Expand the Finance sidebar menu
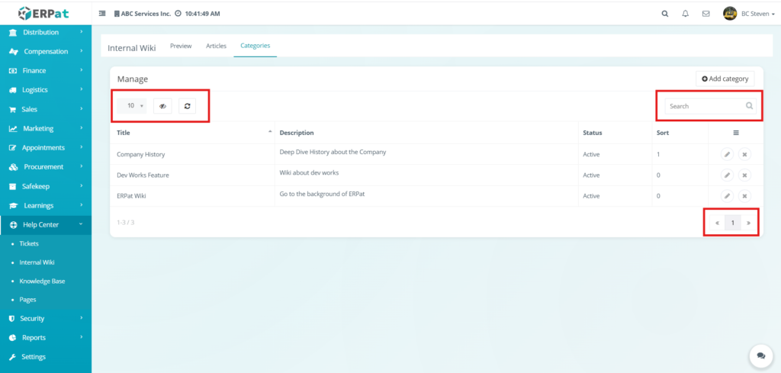Screen dimensions: 781x373 [46, 71]
